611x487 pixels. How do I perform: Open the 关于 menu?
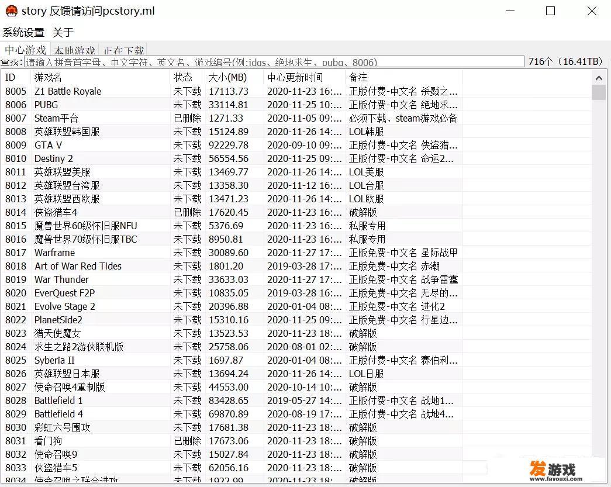(x=63, y=32)
